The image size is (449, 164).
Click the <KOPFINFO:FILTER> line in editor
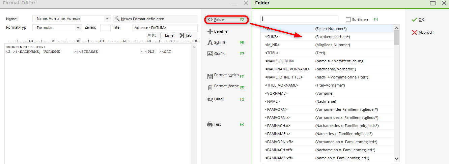coord(26,47)
